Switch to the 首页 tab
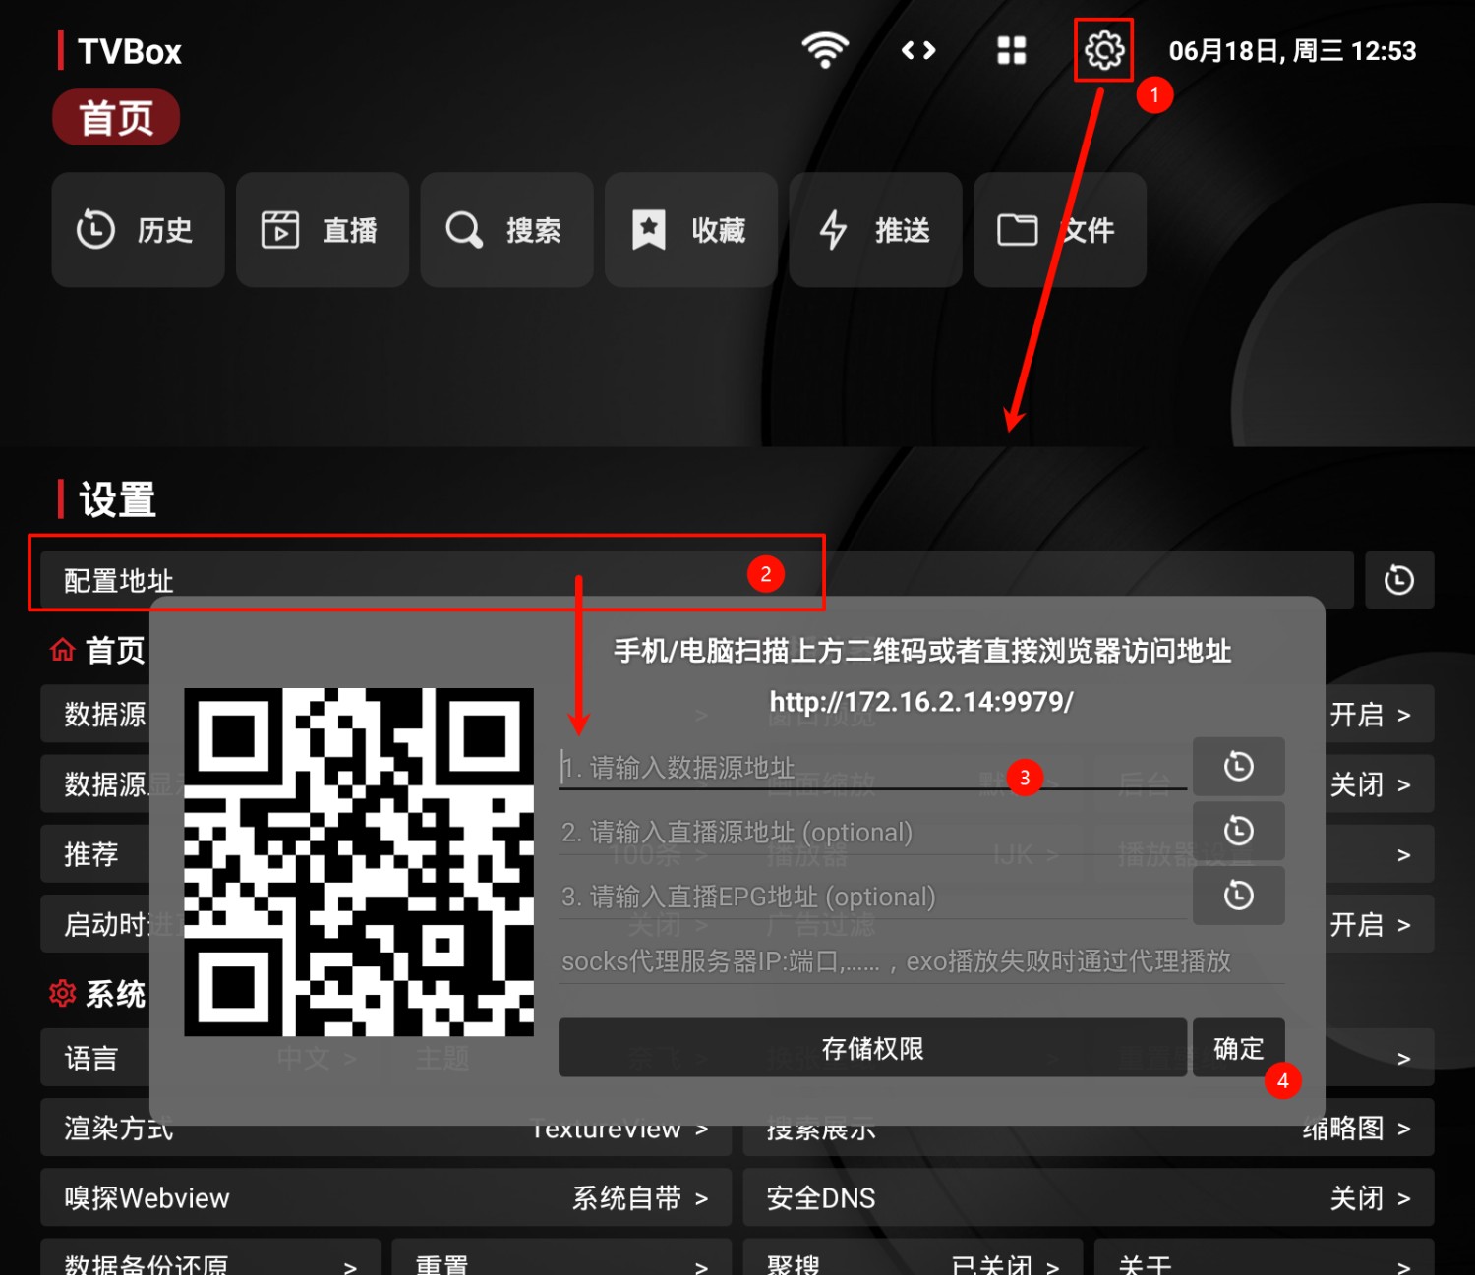Viewport: 1475px width, 1275px height. (115, 117)
